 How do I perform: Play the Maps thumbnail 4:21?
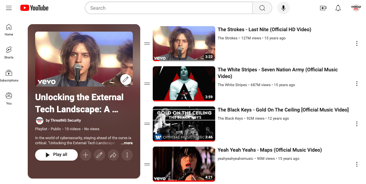[184, 164]
